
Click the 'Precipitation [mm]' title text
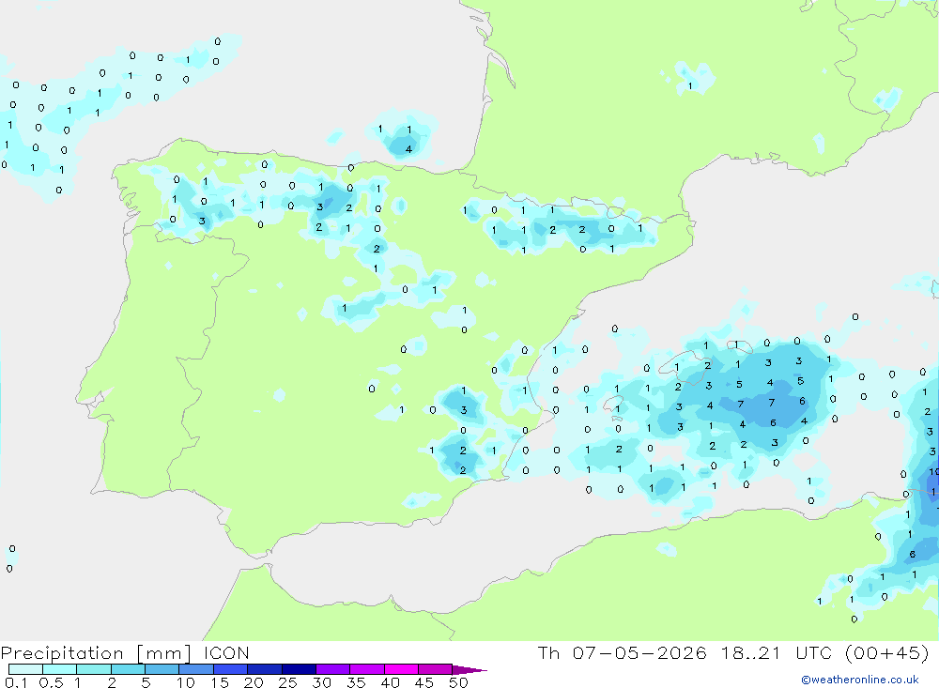coord(96,653)
